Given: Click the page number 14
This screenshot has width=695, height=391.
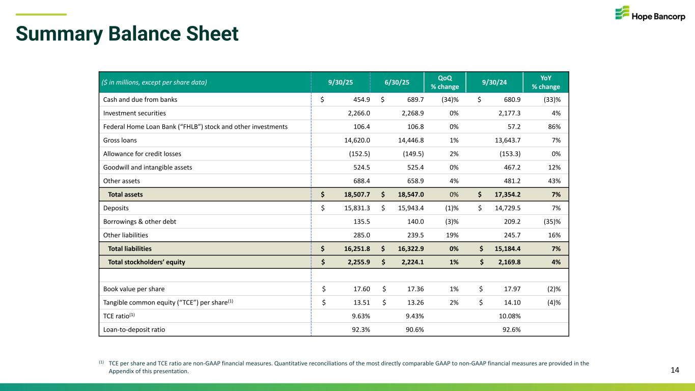Looking at the screenshot, I should (675, 370).
